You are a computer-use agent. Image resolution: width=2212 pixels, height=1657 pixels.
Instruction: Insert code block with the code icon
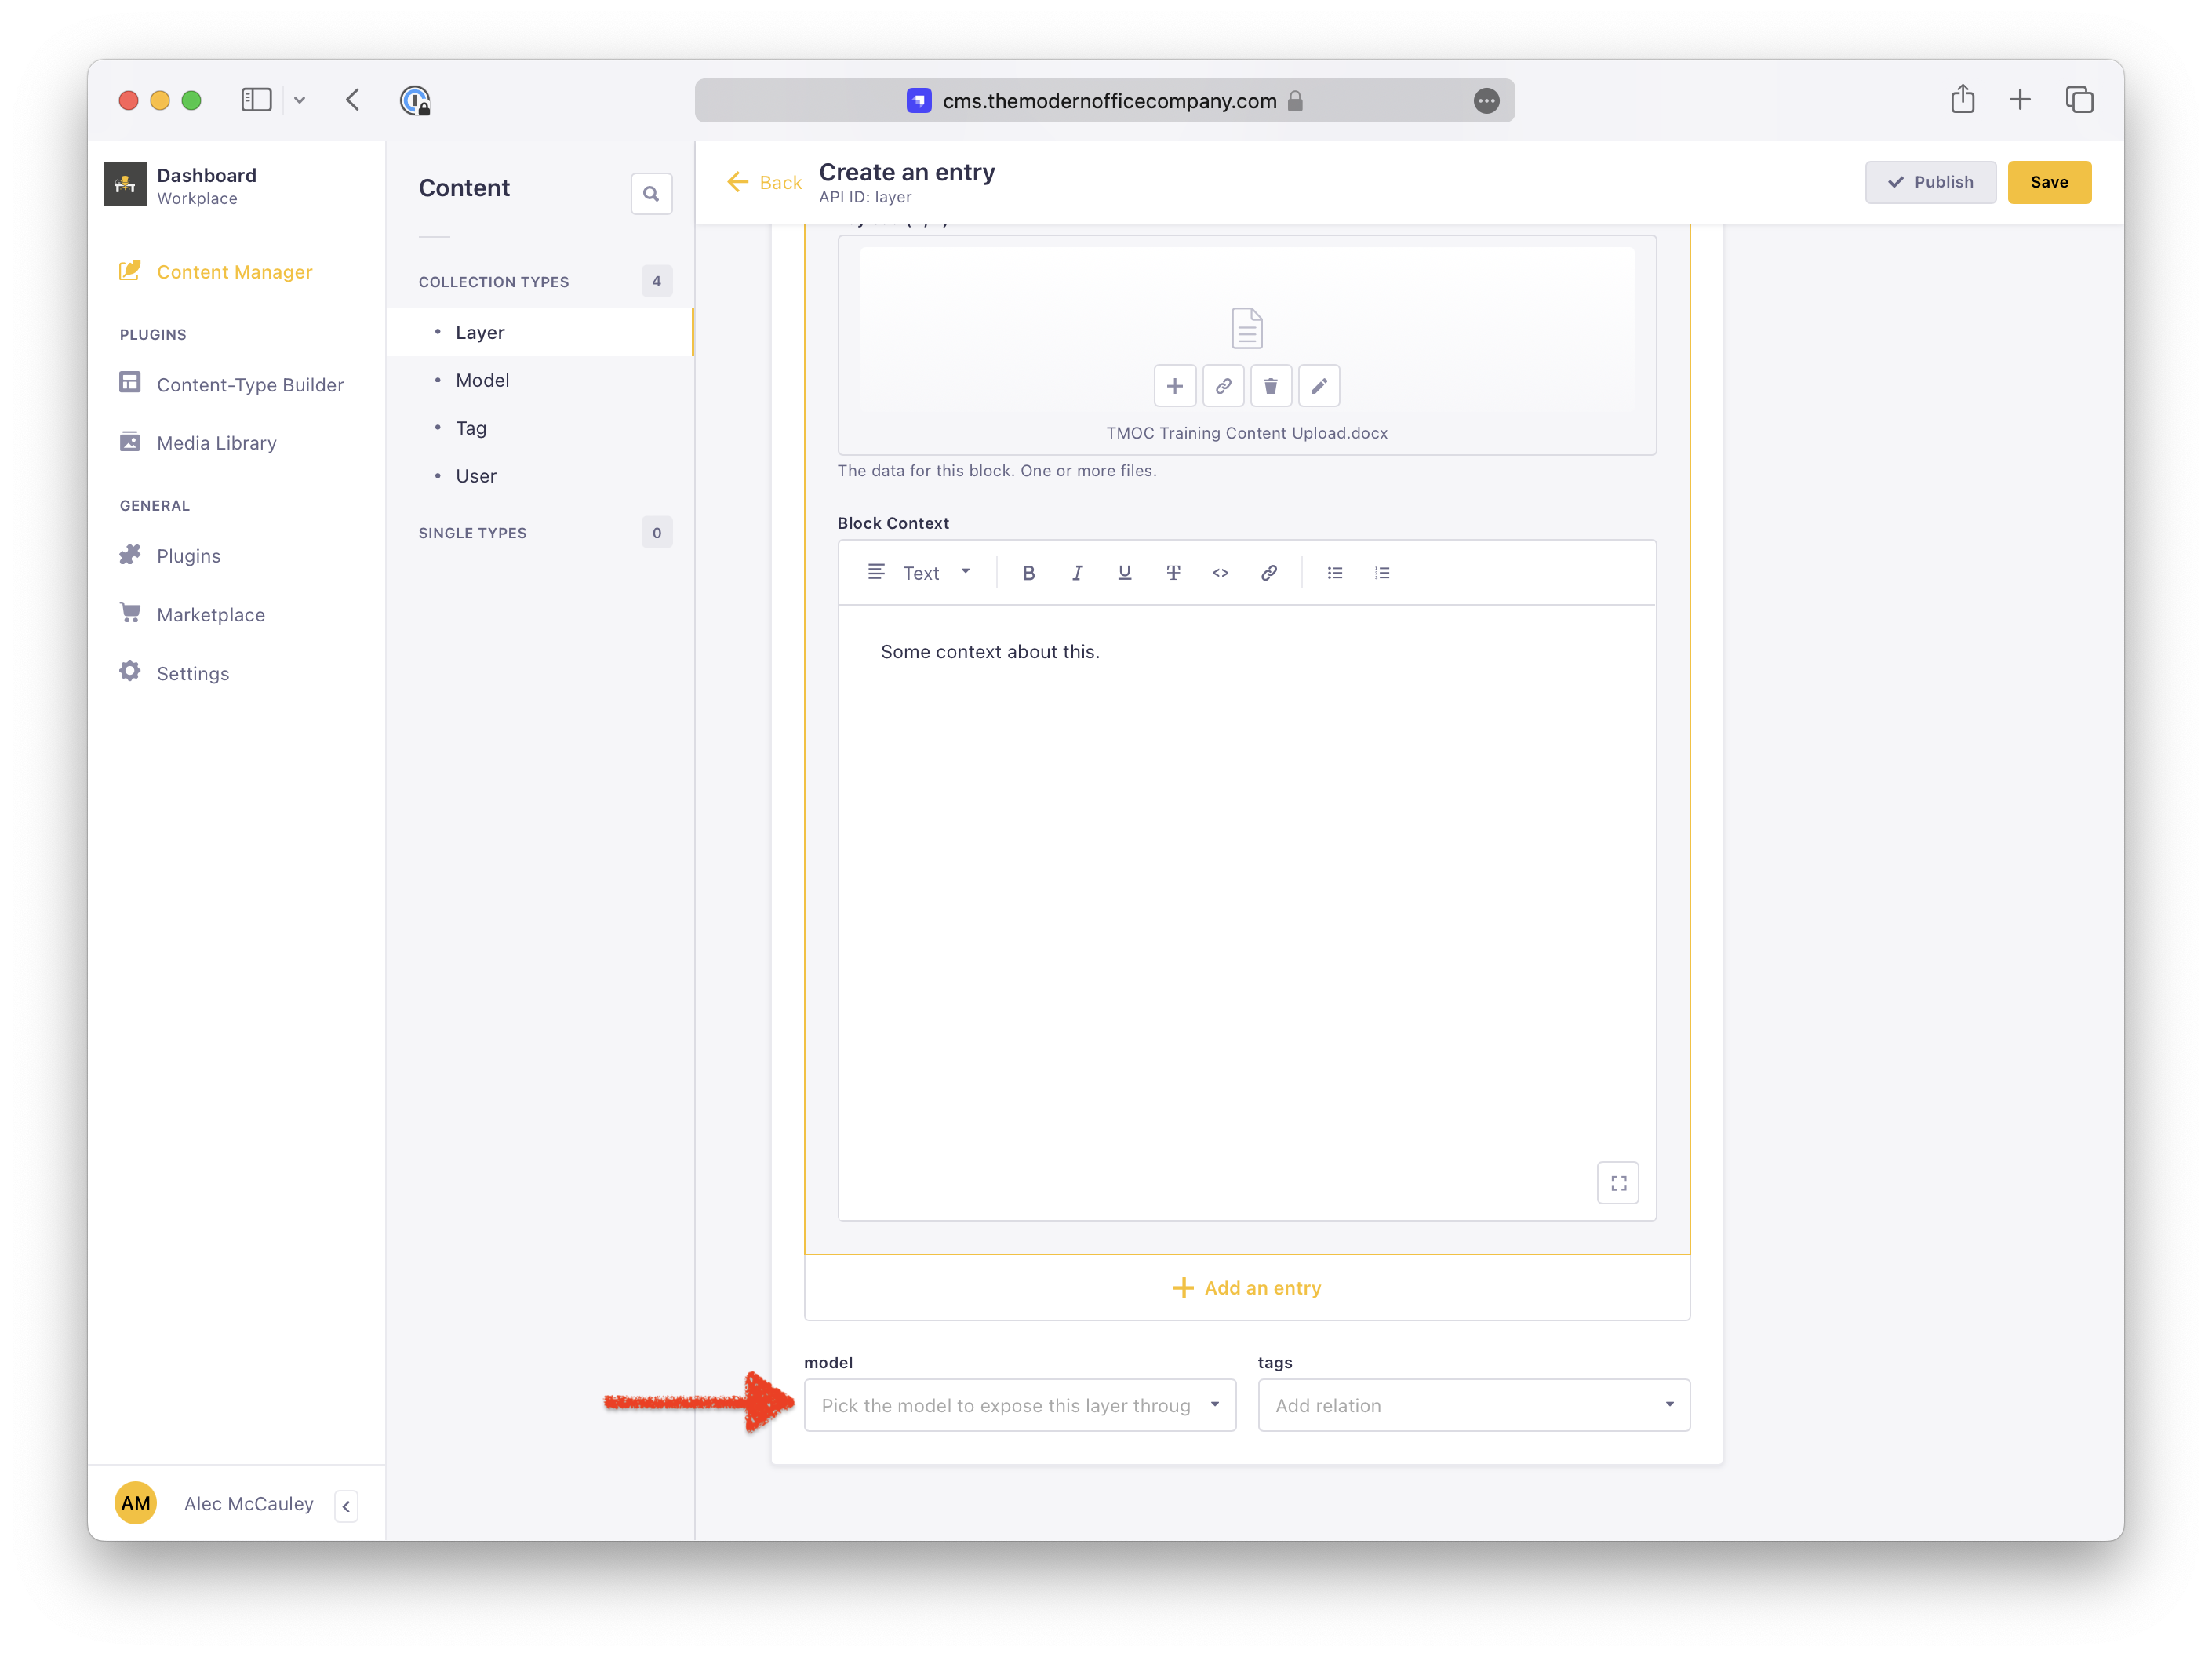(x=1220, y=573)
